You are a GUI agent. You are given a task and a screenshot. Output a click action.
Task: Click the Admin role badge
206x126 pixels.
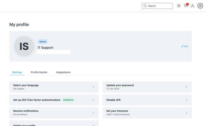tap(43, 42)
